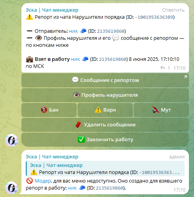Open sender link 'ник' after Отправитель
This screenshot has height=197, width=194.
(74, 31)
